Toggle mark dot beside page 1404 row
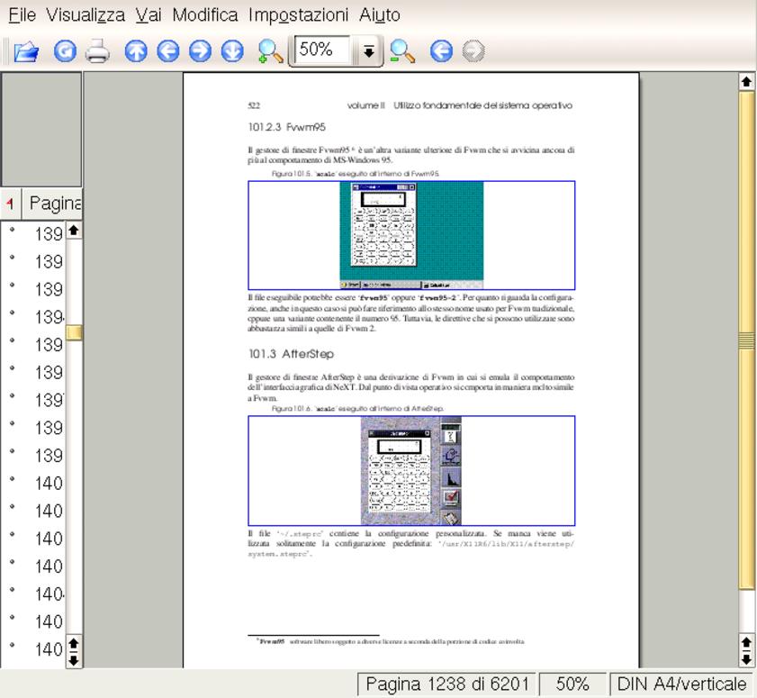 tap(13, 591)
